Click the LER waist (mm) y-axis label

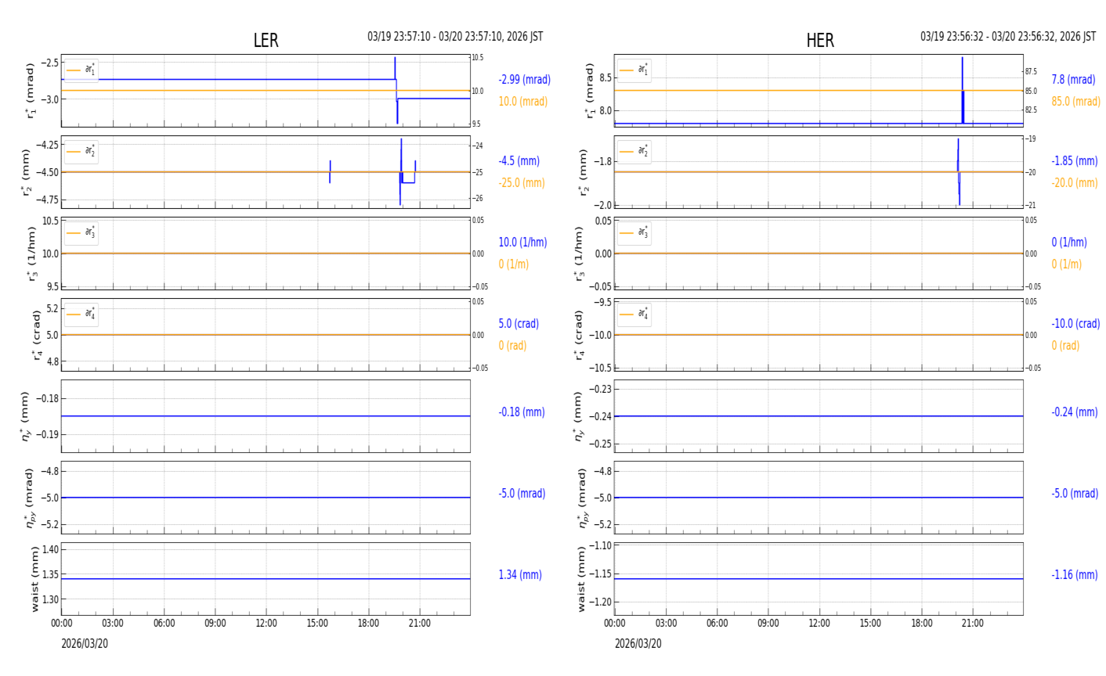coord(34,579)
